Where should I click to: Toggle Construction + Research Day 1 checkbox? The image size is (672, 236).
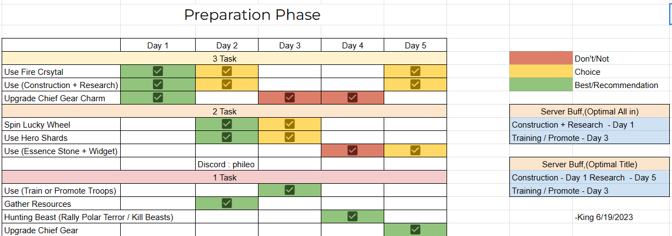coord(158,84)
